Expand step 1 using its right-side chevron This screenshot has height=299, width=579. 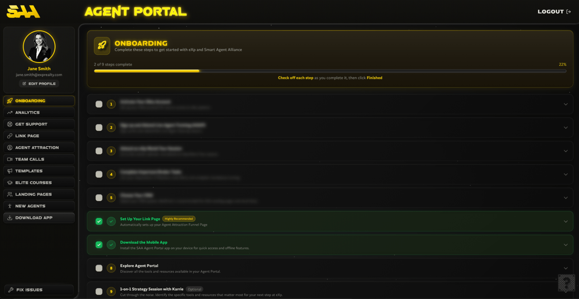click(565, 104)
